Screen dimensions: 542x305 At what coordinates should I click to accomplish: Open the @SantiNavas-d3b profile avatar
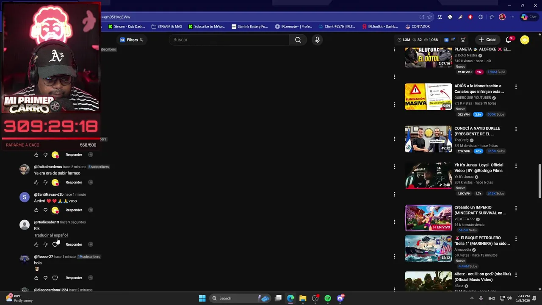pyautogui.click(x=25, y=197)
